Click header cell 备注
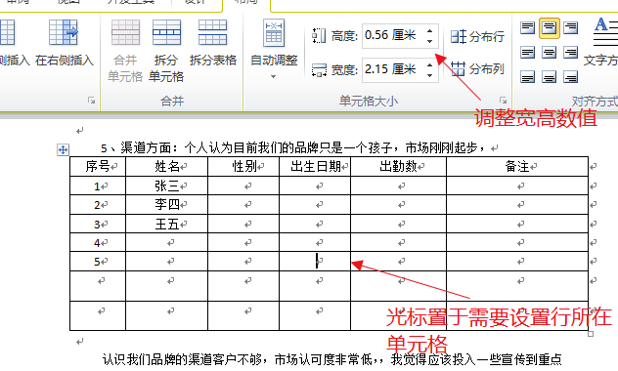Image resolution: width=618 pixels, height=371 pixels. coord(517,166)
